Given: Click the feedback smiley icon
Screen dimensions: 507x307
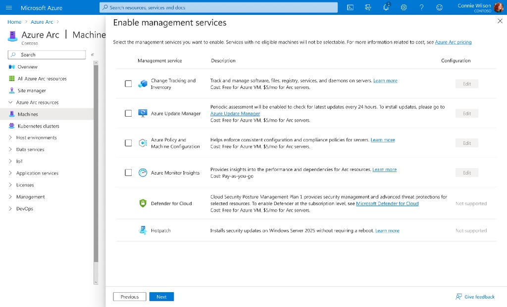Looking at the screenshot, I should [439, 7].
